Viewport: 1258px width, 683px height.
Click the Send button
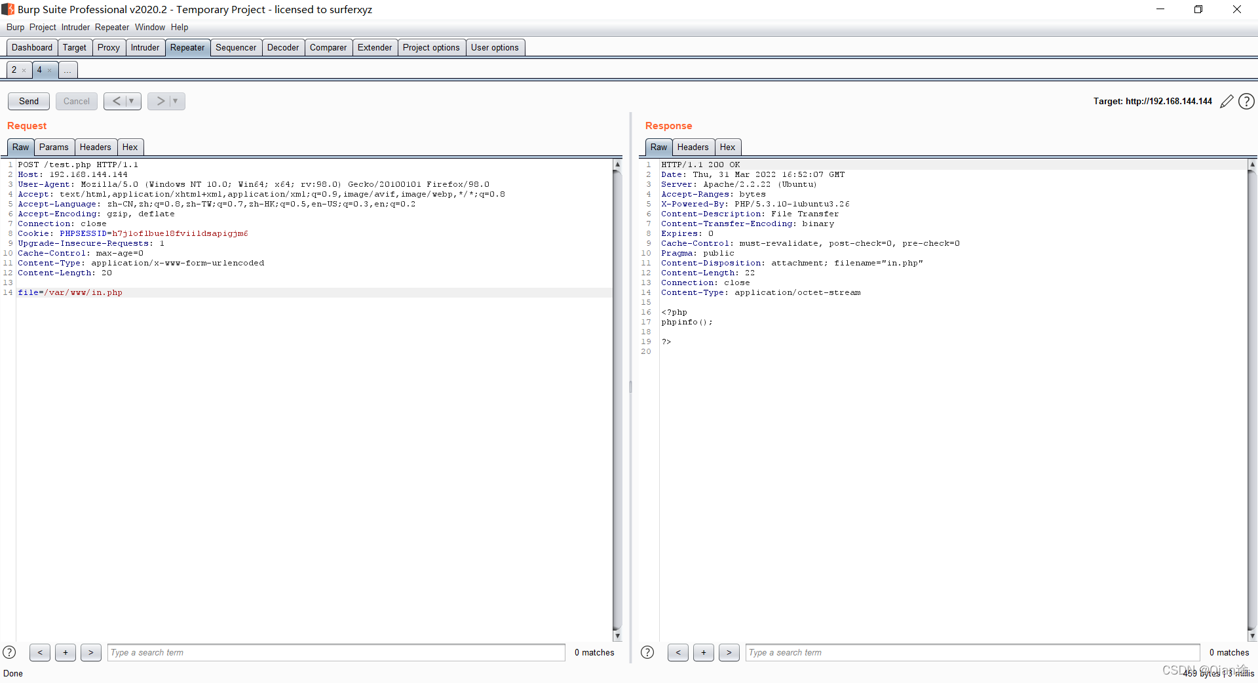point(29,101)
